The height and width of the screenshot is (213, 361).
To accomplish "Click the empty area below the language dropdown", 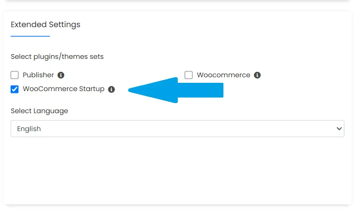I will click(177, 170).
